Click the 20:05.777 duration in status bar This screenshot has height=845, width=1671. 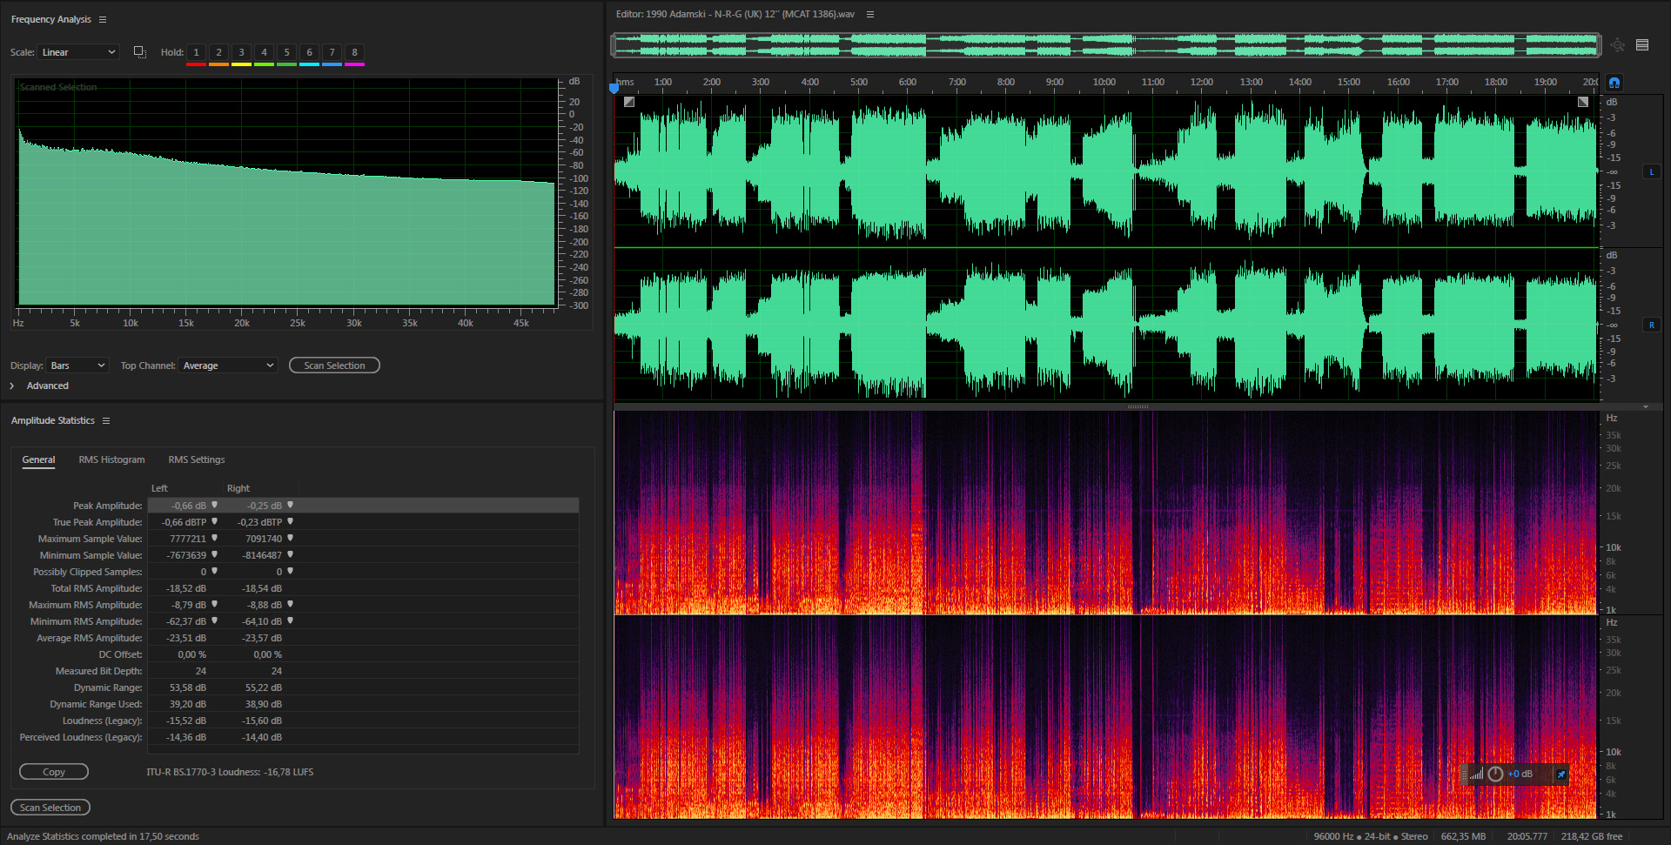[1527, 836]
